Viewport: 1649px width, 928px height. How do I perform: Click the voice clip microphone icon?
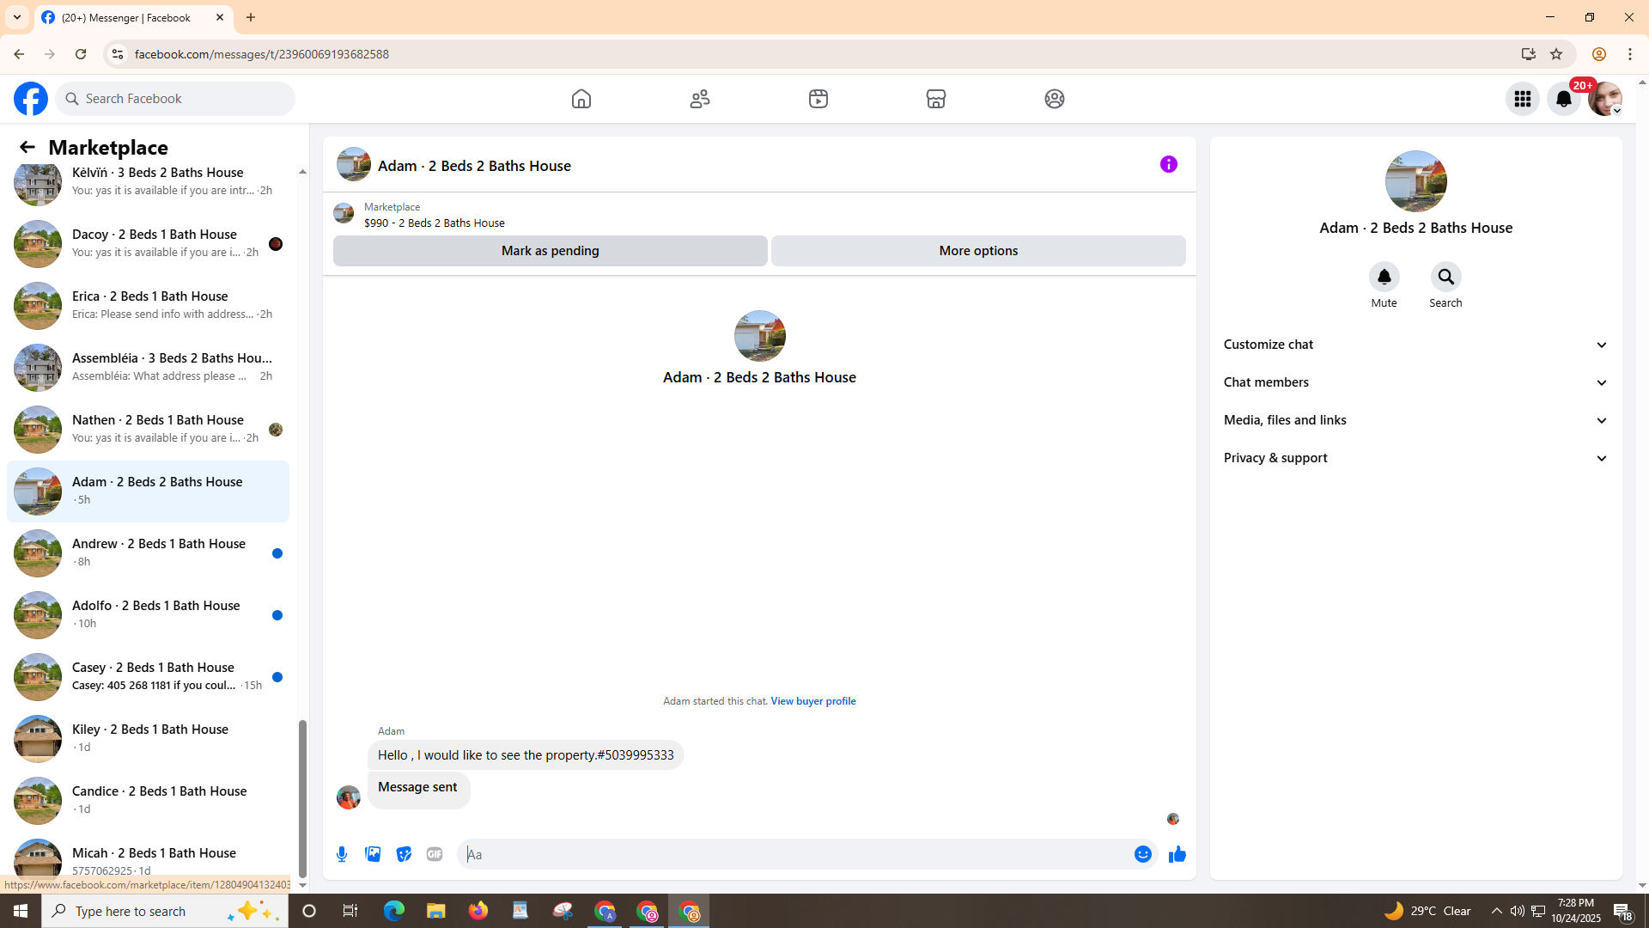coord(342,854)
